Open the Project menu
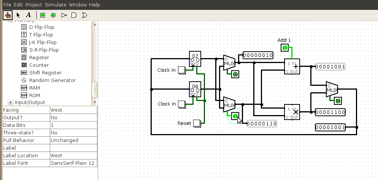Screen dimensions: 378x180 pyautogui.click(x=34, y=5)
